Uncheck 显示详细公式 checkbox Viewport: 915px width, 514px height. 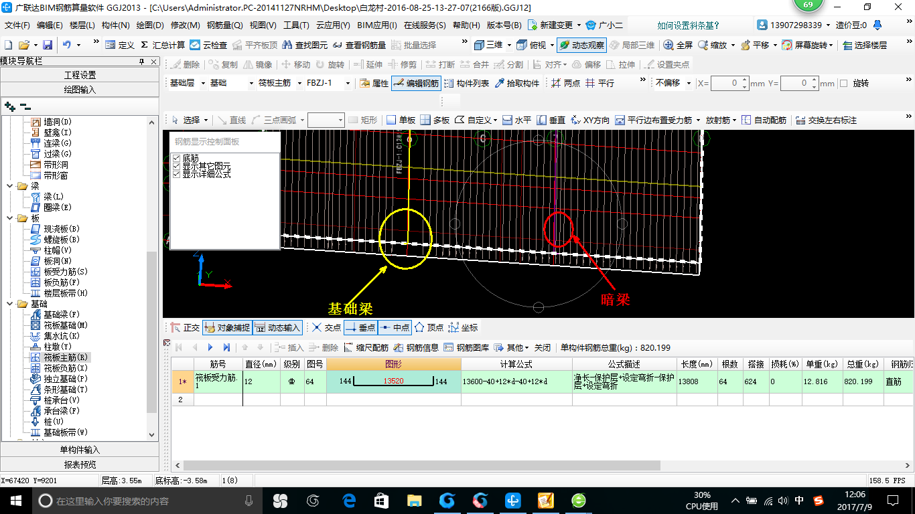click(x=177, y=174)
